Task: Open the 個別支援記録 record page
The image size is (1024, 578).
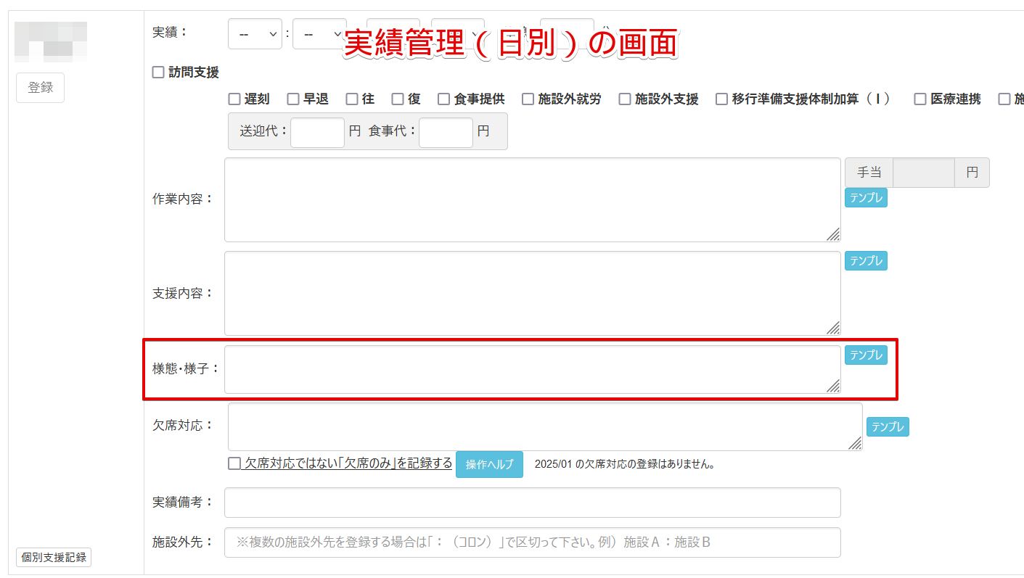Action: point(52,557)
